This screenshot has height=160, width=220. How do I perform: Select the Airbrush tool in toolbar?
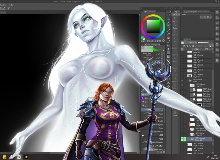(168, 53)
